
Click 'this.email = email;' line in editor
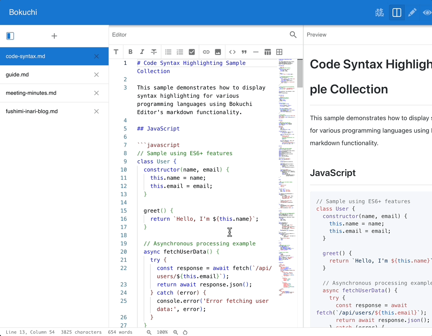point(181,186)
